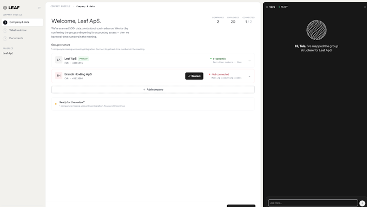Click COMPANY PROFILE breadcrumb

60,6
